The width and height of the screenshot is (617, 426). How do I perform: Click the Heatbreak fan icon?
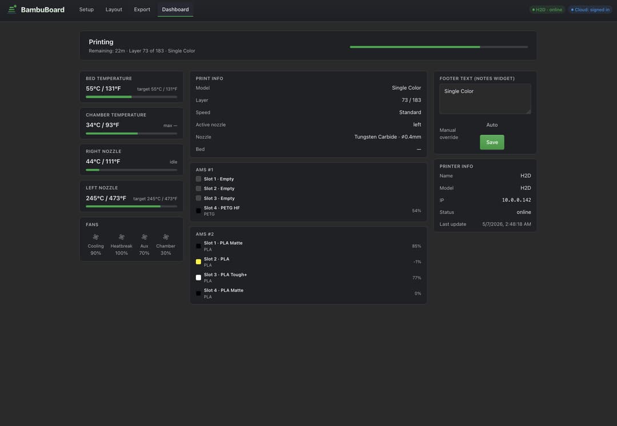pos(121,237)
